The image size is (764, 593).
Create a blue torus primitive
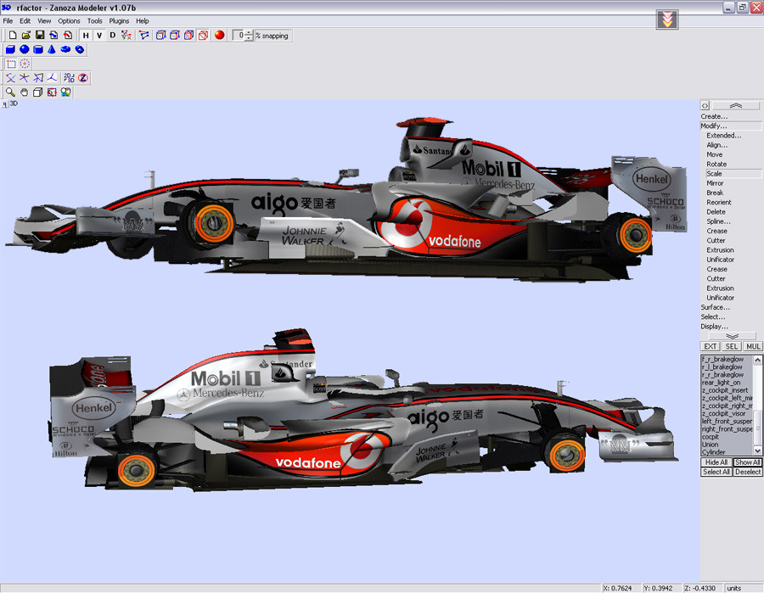pyautogui.click(x=80, y=49)
